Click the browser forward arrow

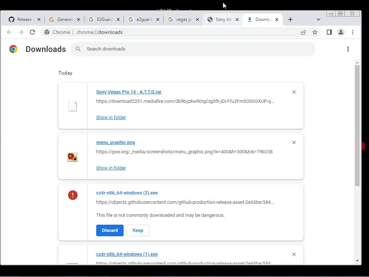click(21, 32)
